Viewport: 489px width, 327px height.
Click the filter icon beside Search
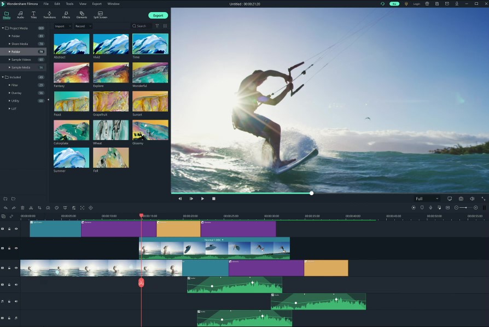click(158, 26)
